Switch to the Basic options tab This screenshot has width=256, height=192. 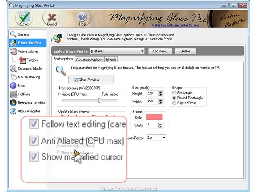[x=63, y=59]
